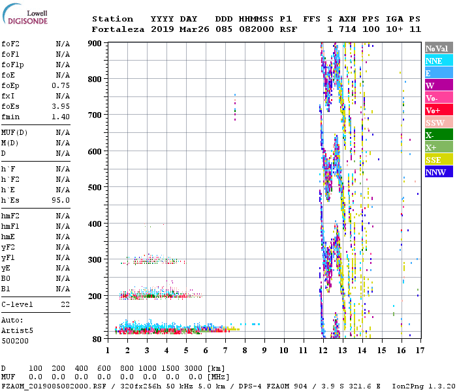Click the 900 km y-axis label
The width and height of the screenshot is (457, 391).
tap(95, 44)
